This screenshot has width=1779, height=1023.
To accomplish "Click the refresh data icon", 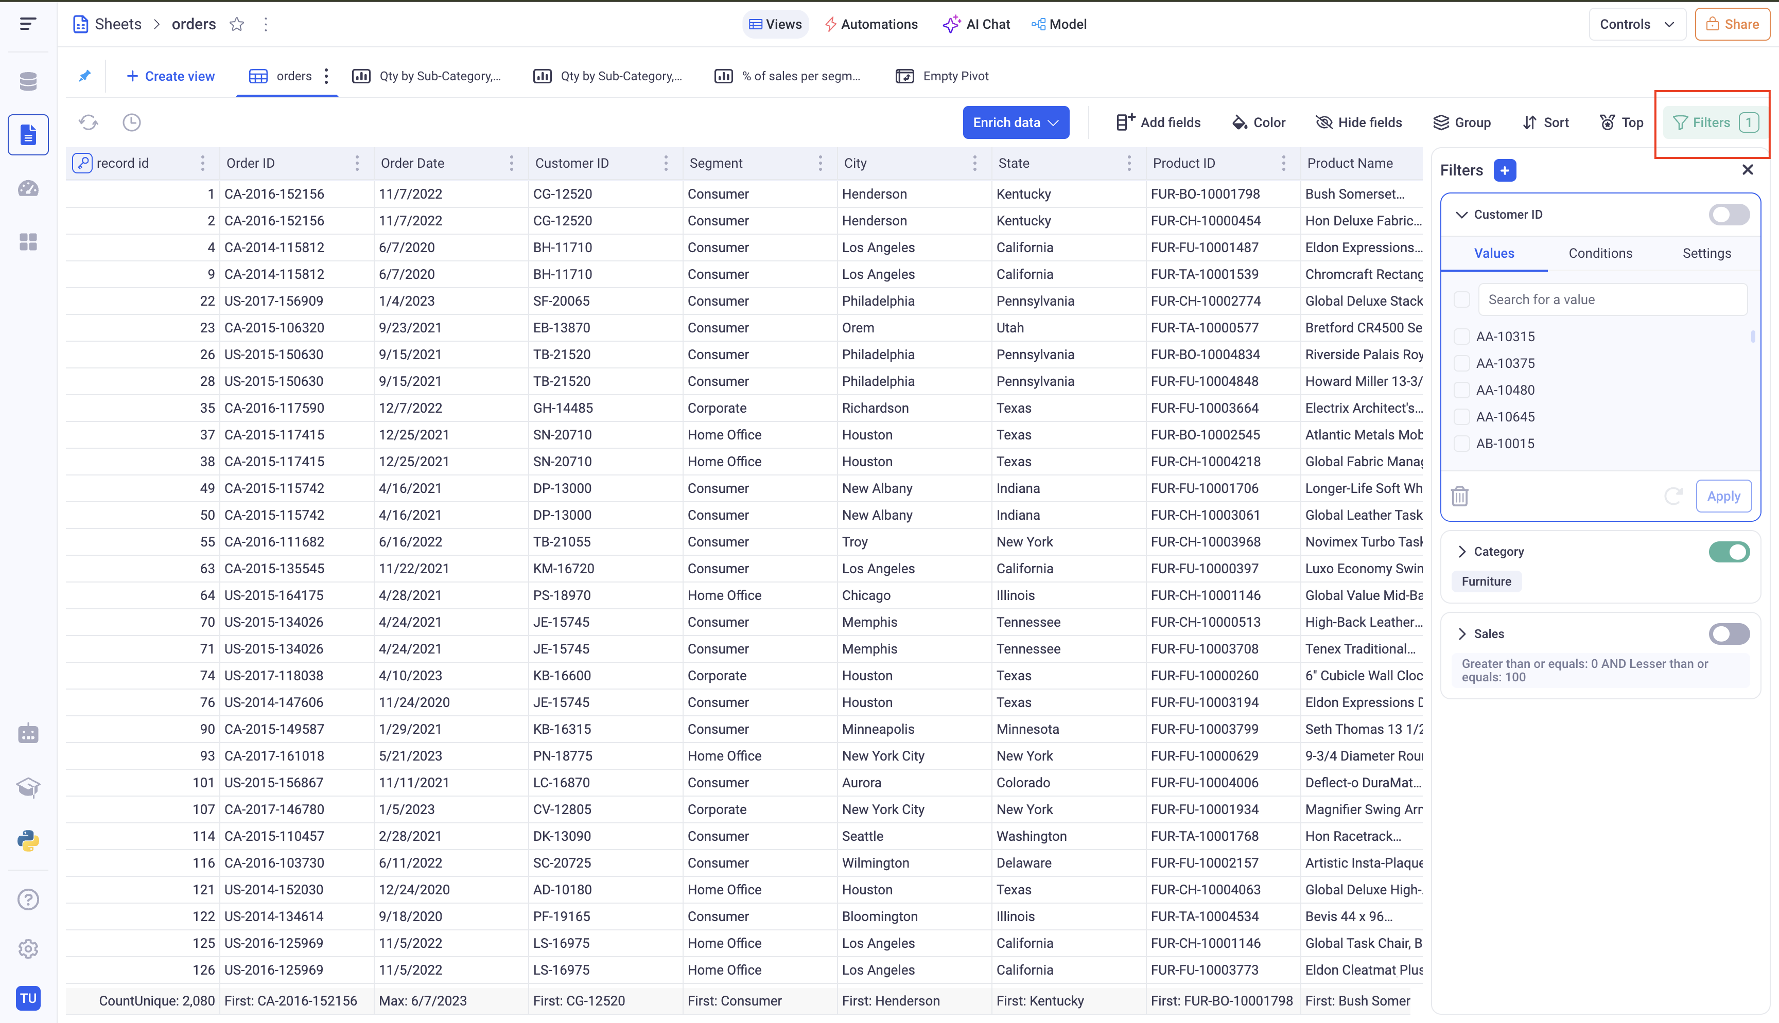I will 89,122.
